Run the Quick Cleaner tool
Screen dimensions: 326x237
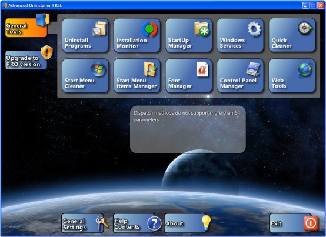pyautogui.click(x=292, y=35)
